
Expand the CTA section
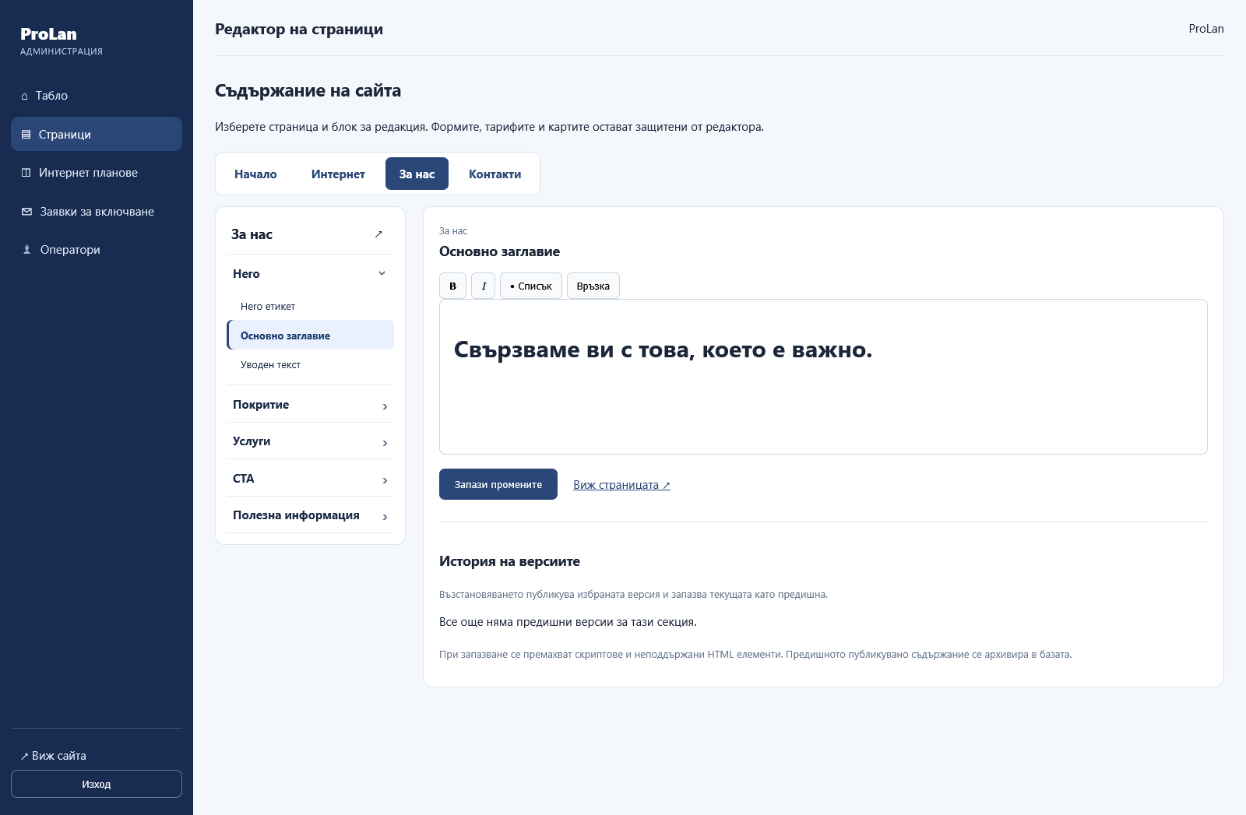(x=310, y=479)
